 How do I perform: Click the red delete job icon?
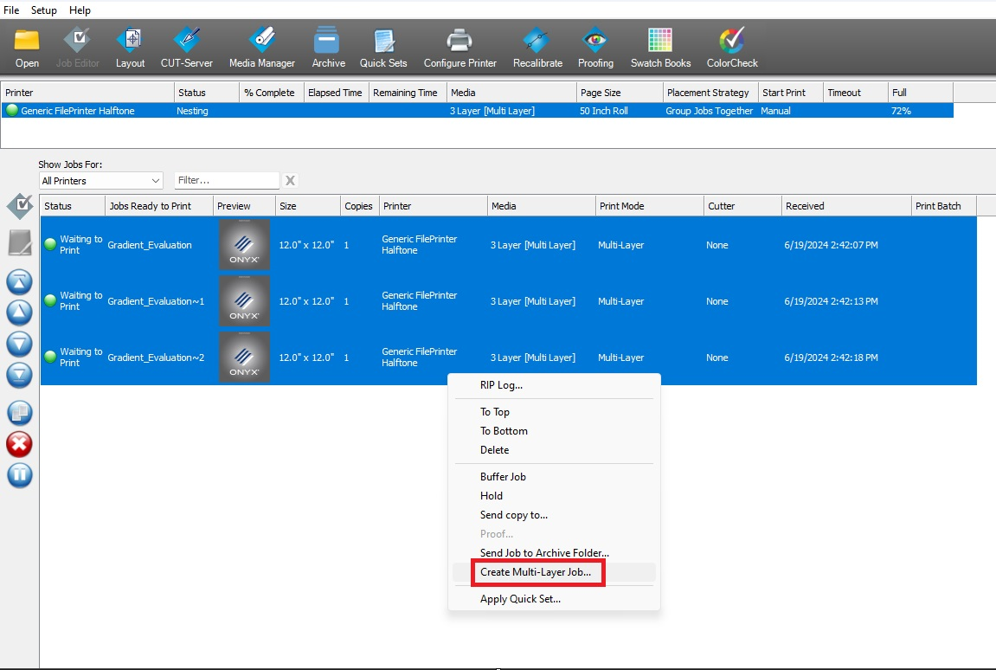(19, 444)
